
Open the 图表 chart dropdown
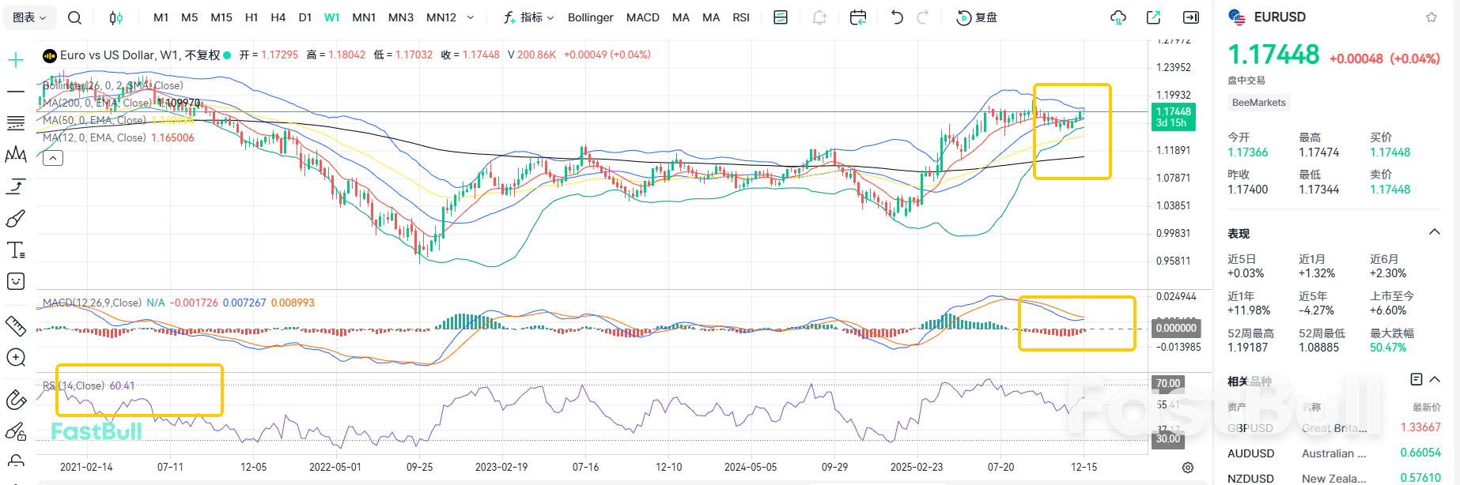pyautogui.click(x=30, y=17)
